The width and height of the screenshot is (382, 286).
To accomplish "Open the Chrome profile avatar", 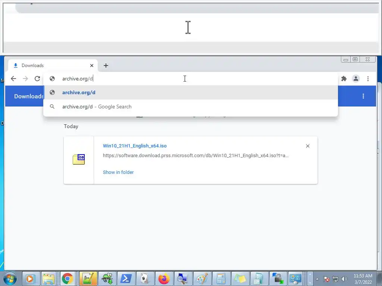I will pos(356,79).
